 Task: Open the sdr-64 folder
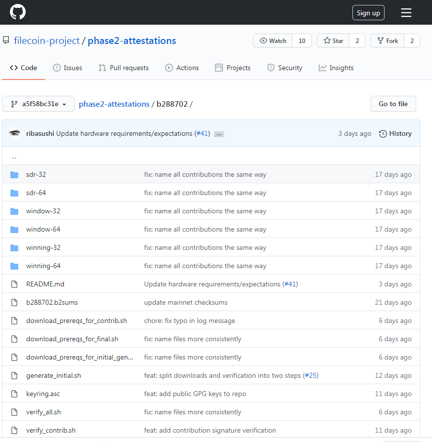pos(36,193)
